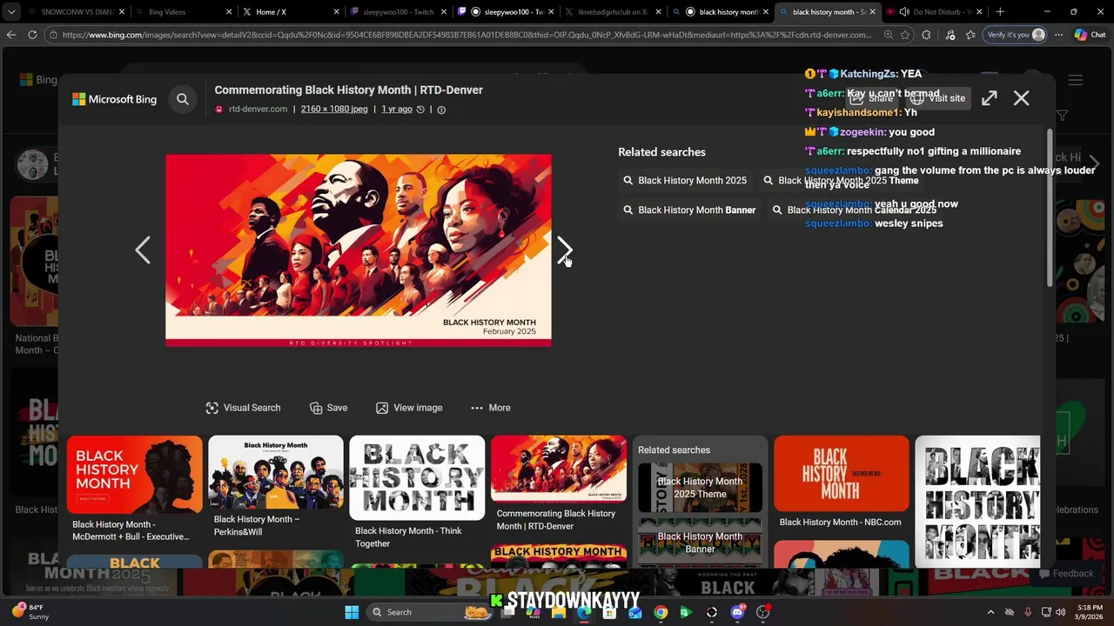Bookmark page with the star icon
This screenshot has width=1114, height=626.
click(x=906, y=35)
